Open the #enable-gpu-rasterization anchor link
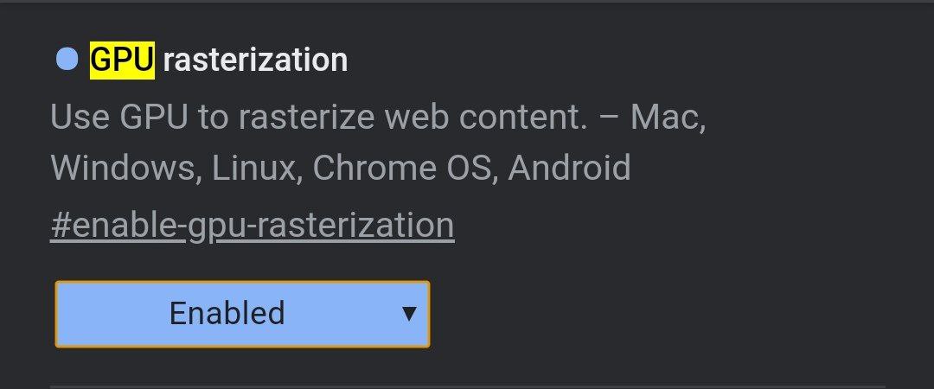This screenshot has width=934, height=389. pos(252,225)
